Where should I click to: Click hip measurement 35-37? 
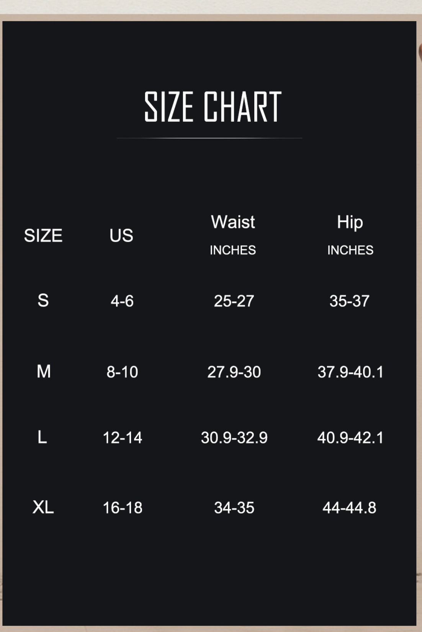349,301
